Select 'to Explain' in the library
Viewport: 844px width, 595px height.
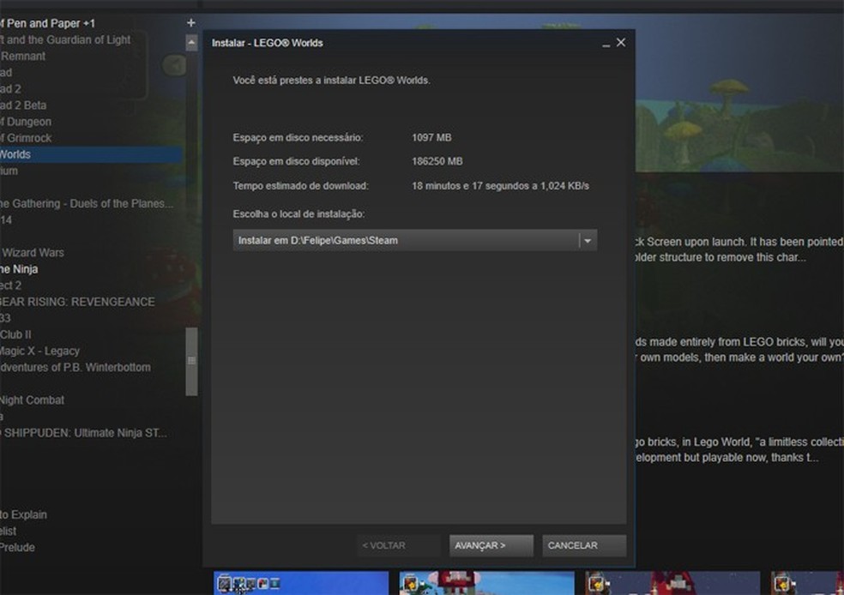coord(23,515)
